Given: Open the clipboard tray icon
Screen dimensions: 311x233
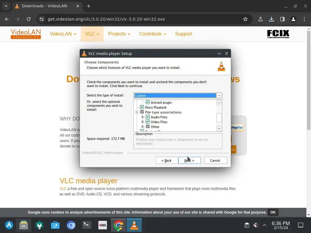Looking at the screenshot, I should coord(247,225).
